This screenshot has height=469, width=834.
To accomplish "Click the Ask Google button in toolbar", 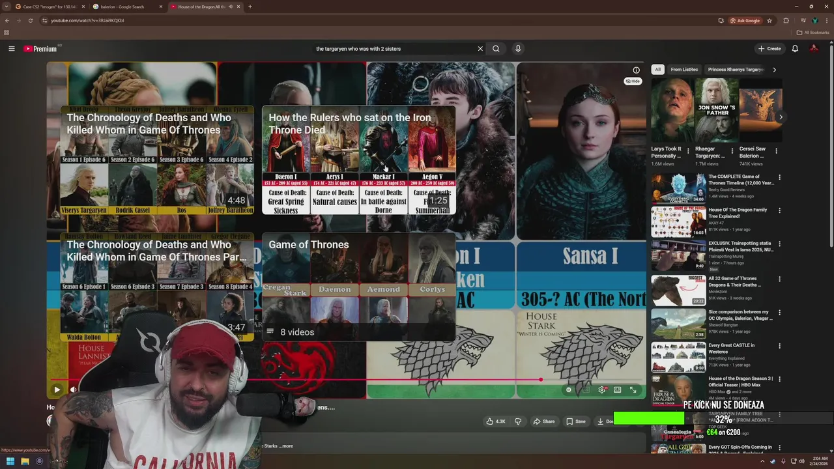I will click(745, 20).
